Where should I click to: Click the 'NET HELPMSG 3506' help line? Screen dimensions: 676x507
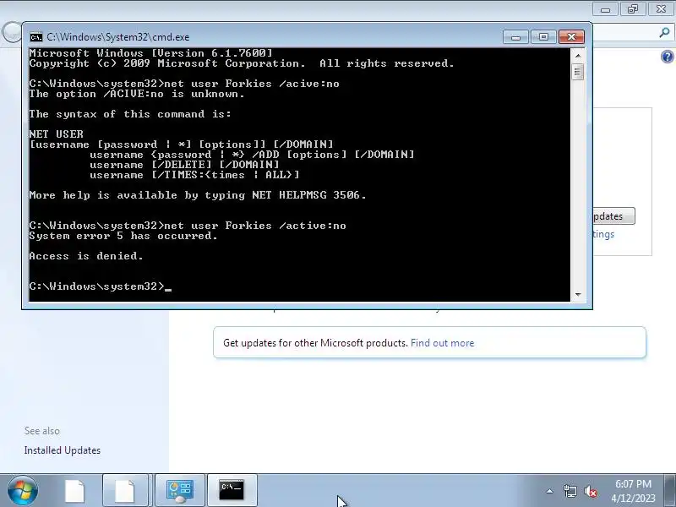click(198, 195)
